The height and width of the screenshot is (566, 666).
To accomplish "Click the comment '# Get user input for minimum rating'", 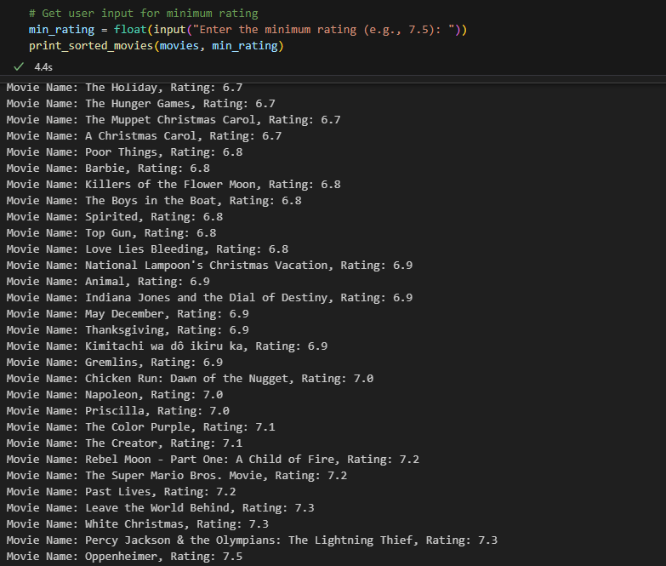I will [144, 14].
